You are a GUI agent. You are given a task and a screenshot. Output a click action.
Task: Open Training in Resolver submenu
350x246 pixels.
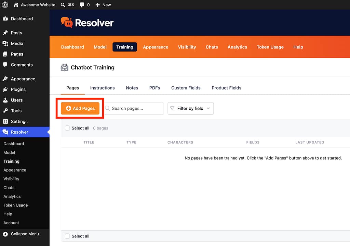[x=11, y=161]
